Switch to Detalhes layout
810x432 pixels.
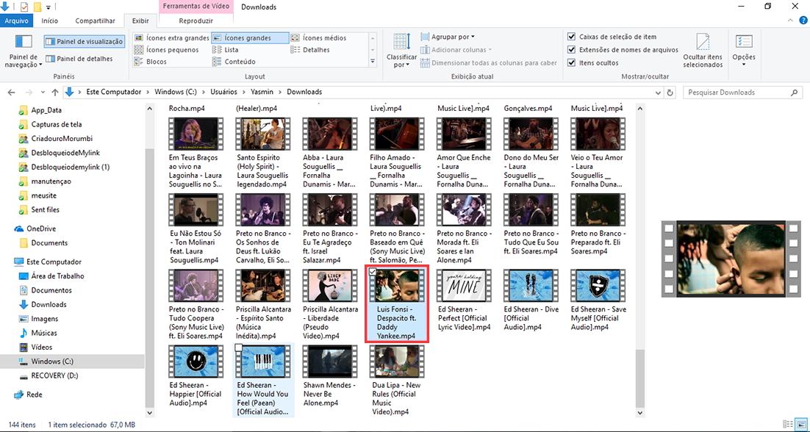click(x=310, y=50)
